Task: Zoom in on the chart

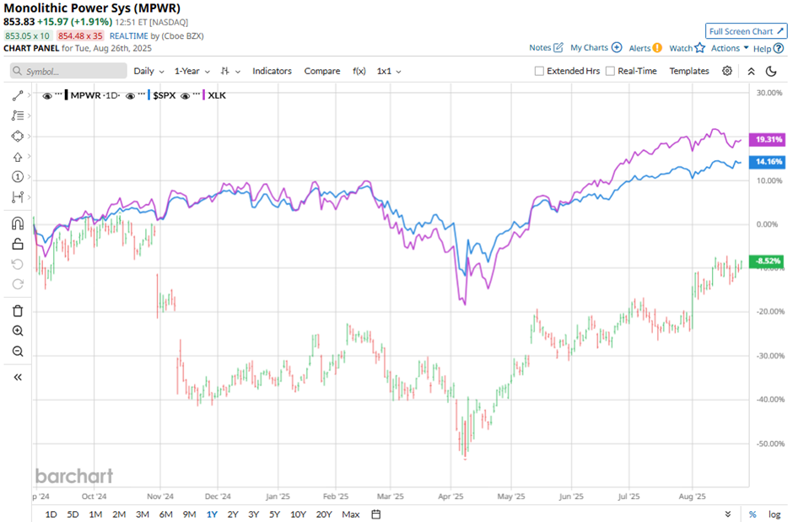Action: pyautogui.click(x=18, y=331)
